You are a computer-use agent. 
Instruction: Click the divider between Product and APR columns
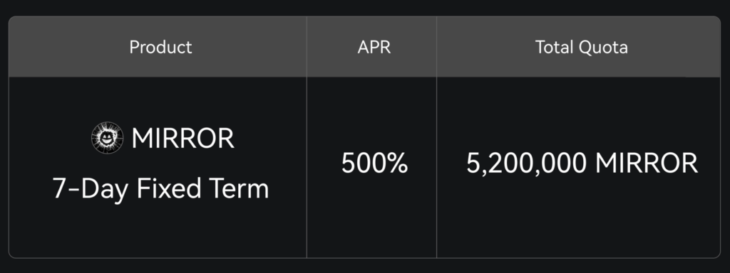pyautogui.click(x=307, y=137)
